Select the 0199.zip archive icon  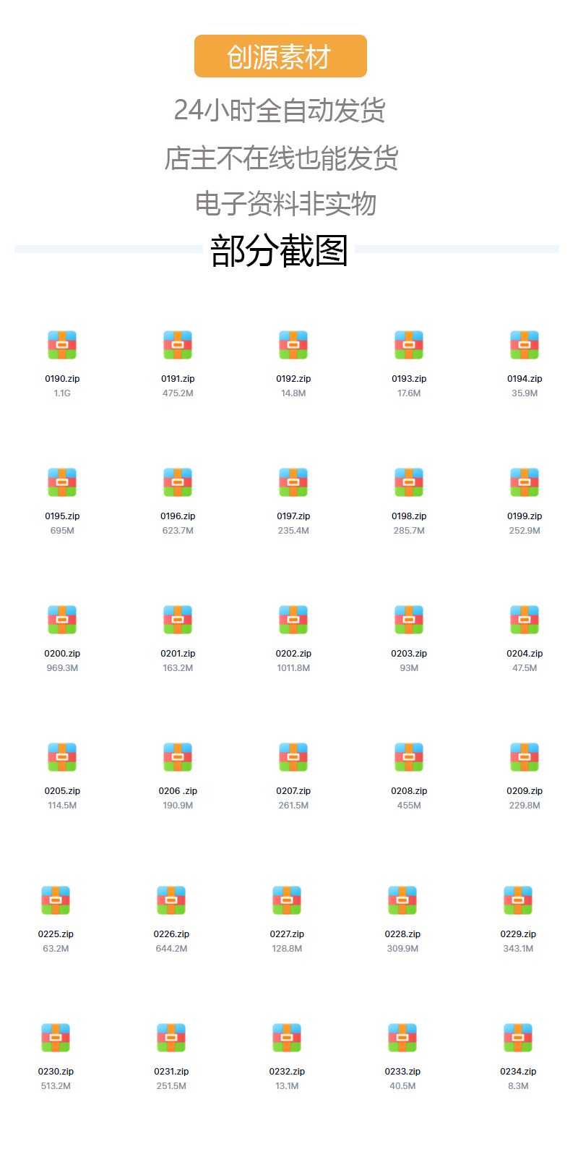pyautogui.click(x=525, y=482)
